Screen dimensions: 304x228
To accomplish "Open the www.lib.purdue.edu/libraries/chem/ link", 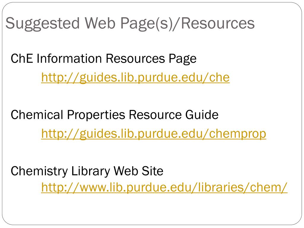I will (x=164, y=188).
